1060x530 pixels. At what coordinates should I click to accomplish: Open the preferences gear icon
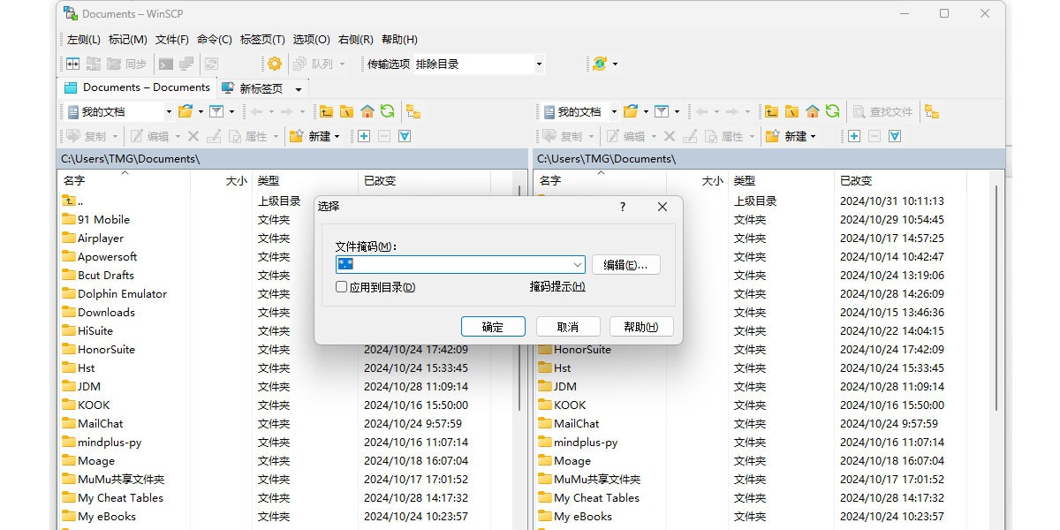(x=273, y=64)
